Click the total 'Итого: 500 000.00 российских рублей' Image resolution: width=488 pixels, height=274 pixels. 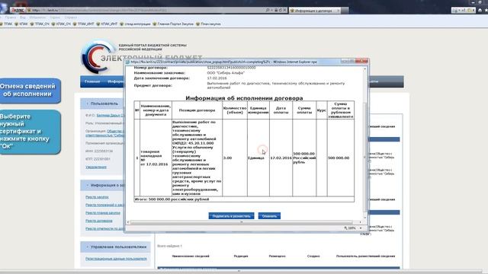click(172, 199)
